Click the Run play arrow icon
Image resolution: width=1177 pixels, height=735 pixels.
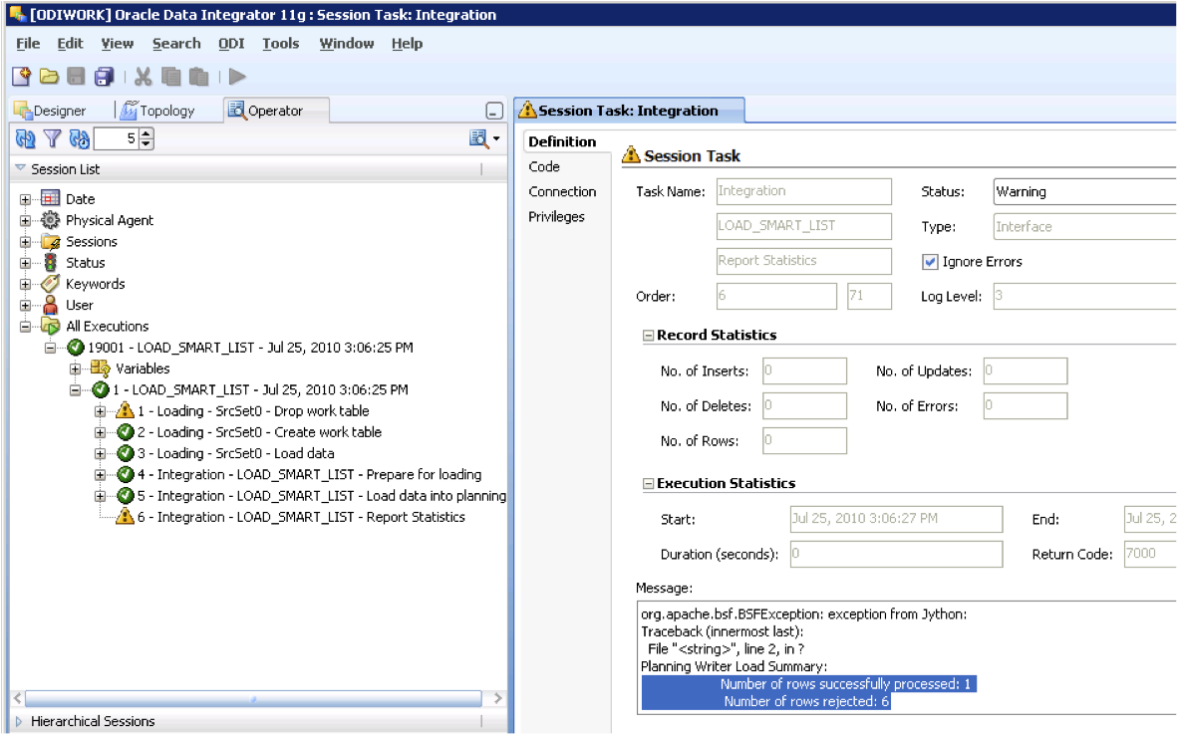point(237,77)
